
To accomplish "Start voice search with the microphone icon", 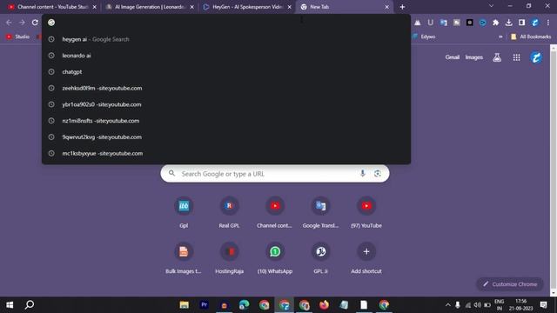I will 362,173.
